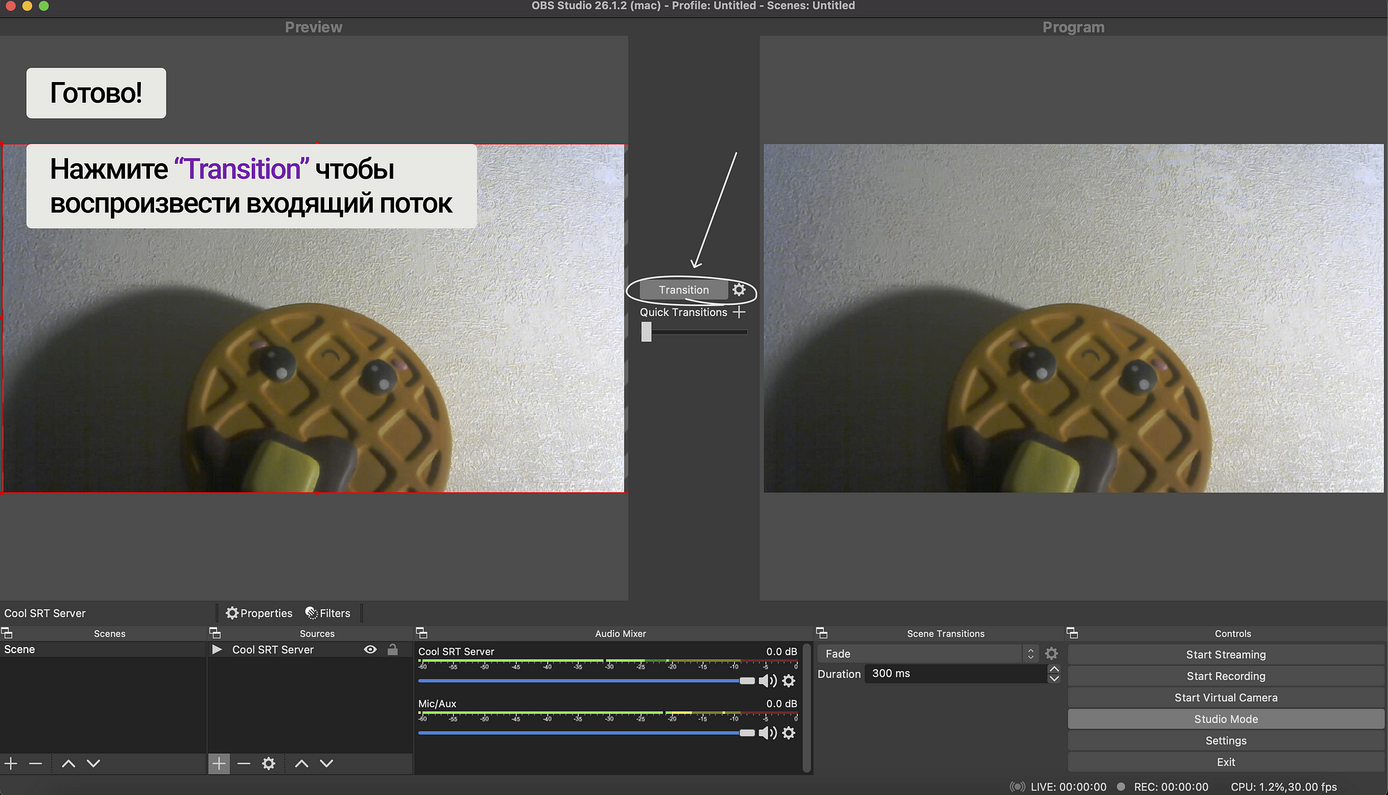The width and height of the screenshot is (1388, 795).
Task: Open the Fade transition dropdown
Action: [928, 654]
